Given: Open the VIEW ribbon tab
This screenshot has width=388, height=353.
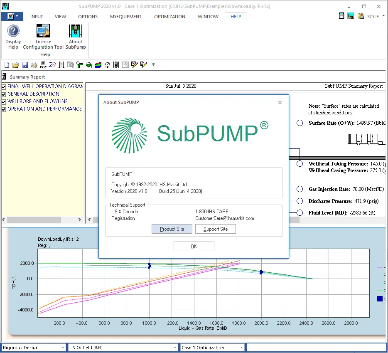Looking at the screenshot, I should [60, 17].
